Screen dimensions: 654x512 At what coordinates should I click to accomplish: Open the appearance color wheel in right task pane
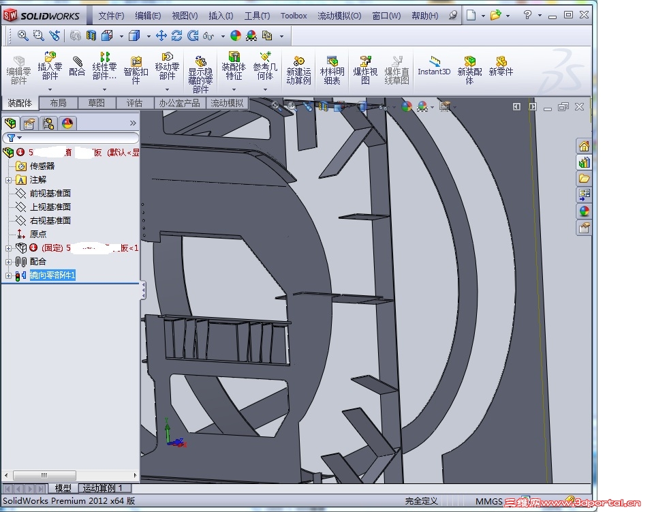pyautogui.click(x=584, y=211)
